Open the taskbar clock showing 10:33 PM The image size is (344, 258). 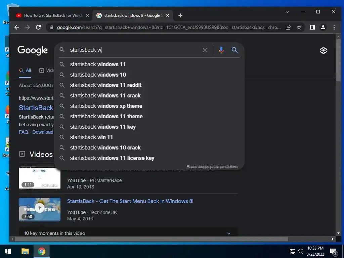click(315, 251)
